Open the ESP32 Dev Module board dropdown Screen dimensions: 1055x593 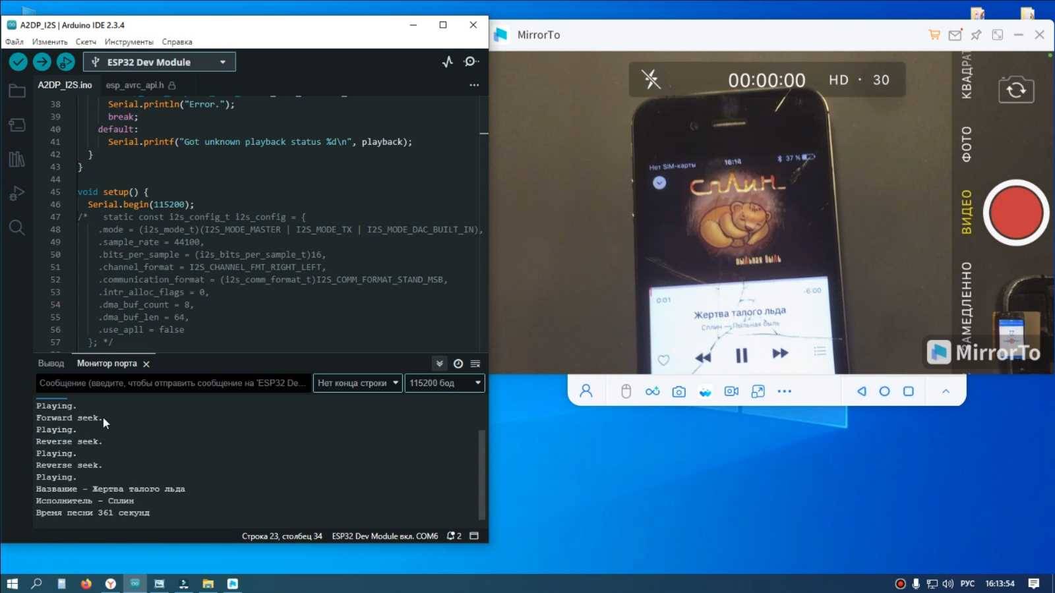point(158,61)
